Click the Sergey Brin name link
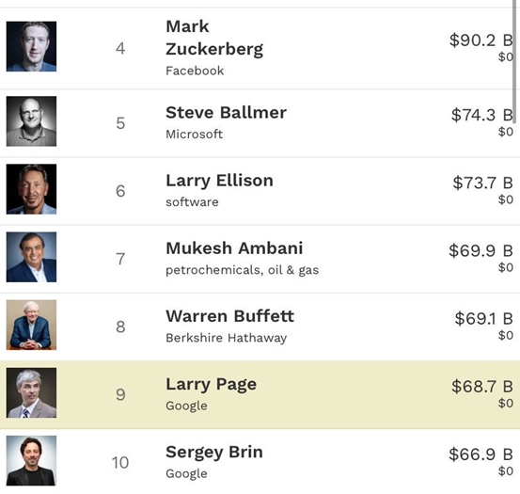The image size is (520, 494). [214, 453]
